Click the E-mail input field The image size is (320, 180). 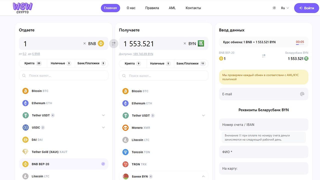[260, 94]
